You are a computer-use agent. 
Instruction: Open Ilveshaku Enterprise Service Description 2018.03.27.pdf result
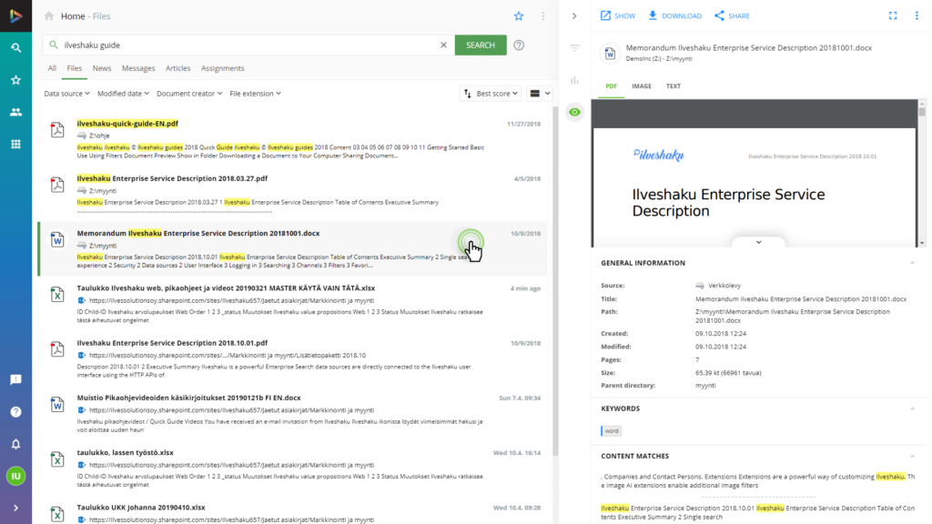(172, 178)
